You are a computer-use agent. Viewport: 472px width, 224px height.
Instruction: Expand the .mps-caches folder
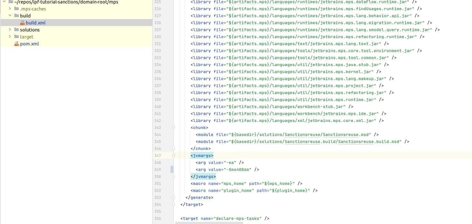[10, 9]
